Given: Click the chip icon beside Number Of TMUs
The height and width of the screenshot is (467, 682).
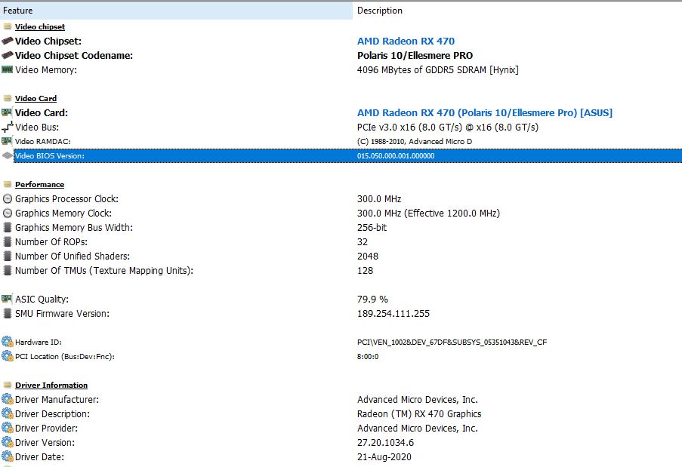Looking at the screenshot, I should pos(7,271).
